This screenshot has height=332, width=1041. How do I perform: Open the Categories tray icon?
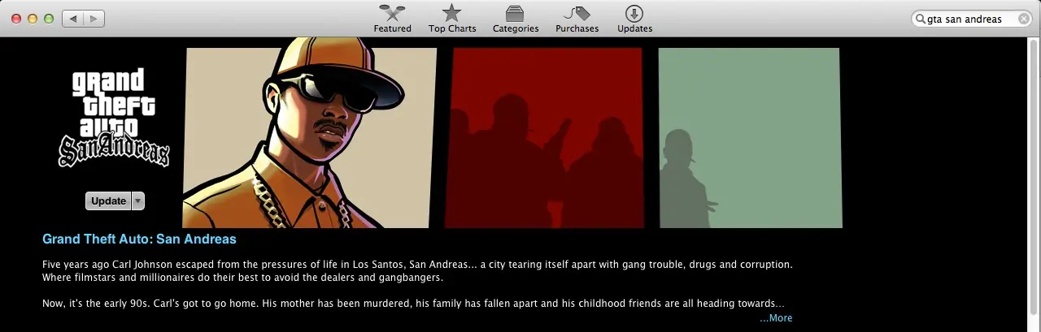click(515, 13)
